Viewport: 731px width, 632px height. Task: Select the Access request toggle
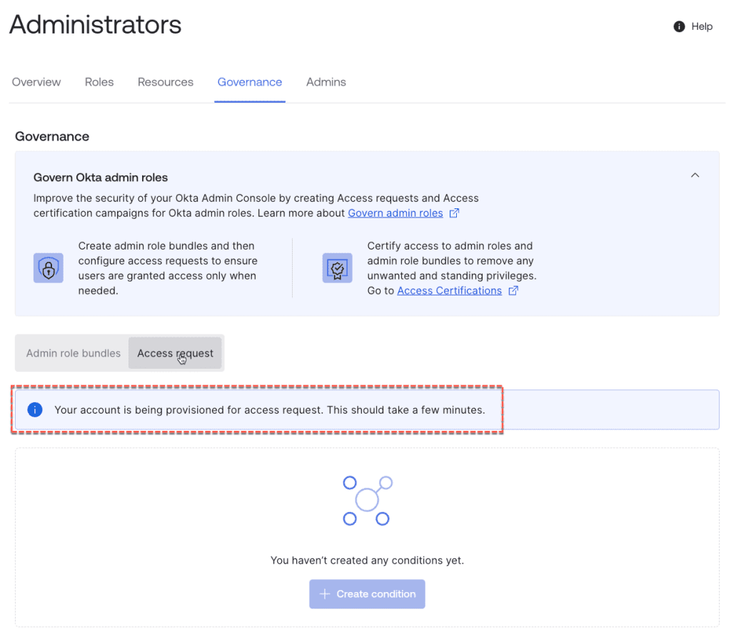pos(175,353)
